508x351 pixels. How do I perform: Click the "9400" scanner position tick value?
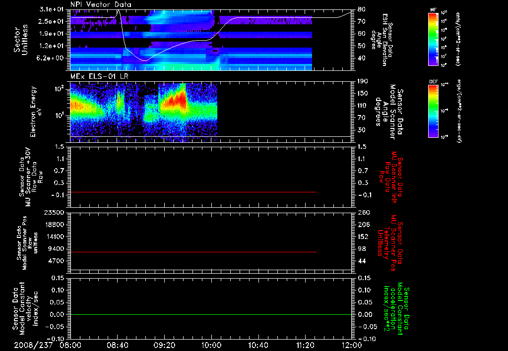[56, 249]
